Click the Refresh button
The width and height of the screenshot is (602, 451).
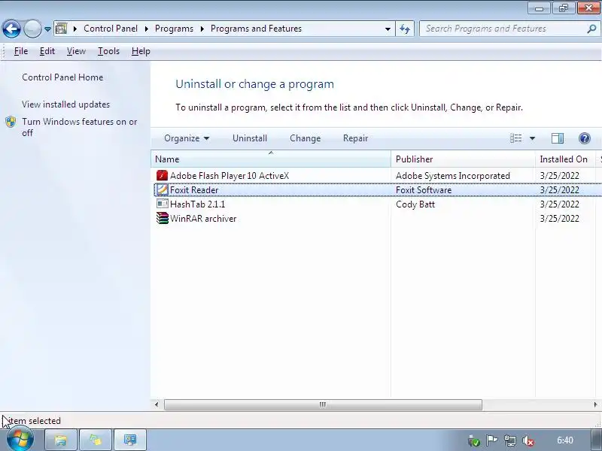405,29
